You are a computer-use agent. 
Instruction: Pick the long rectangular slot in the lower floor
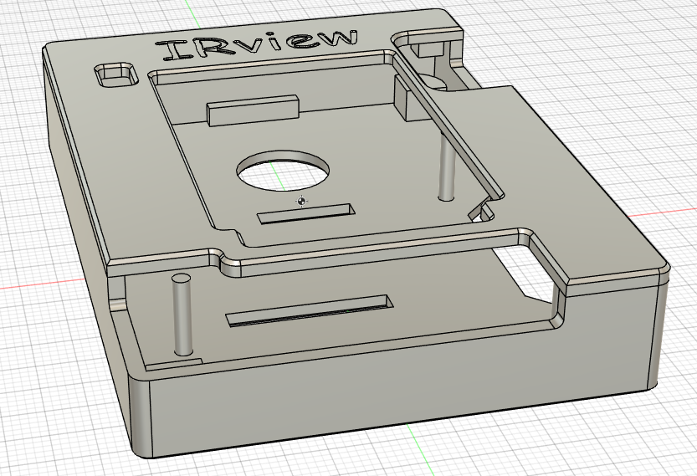click(310, 310)
